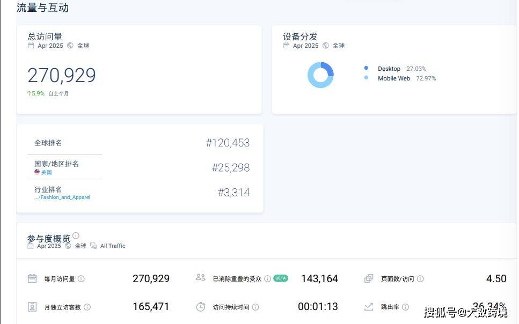Screen dimensions: 519x324
Task: Click the info icon next to 访问持续时间
Action: [255, 307]
